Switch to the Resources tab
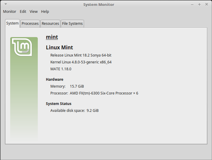 click(x=50, y=24)
